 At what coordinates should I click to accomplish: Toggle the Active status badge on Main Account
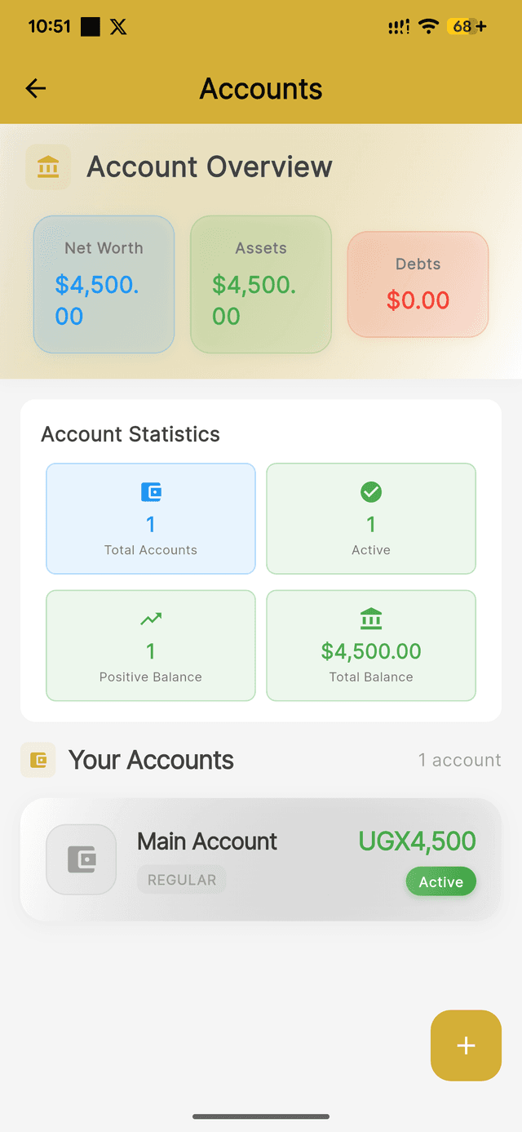click(440, 881)
